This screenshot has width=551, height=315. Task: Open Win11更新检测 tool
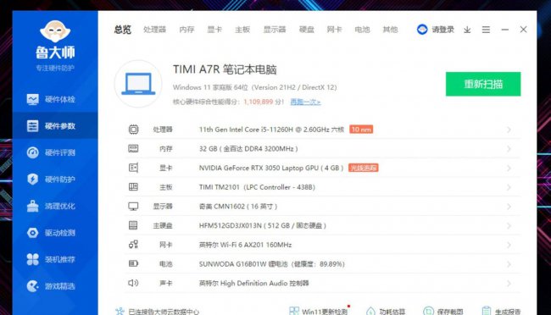(318, 311)
